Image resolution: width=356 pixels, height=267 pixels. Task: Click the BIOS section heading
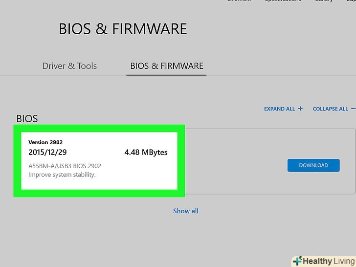pyautogui.click(x=27, y=118)
